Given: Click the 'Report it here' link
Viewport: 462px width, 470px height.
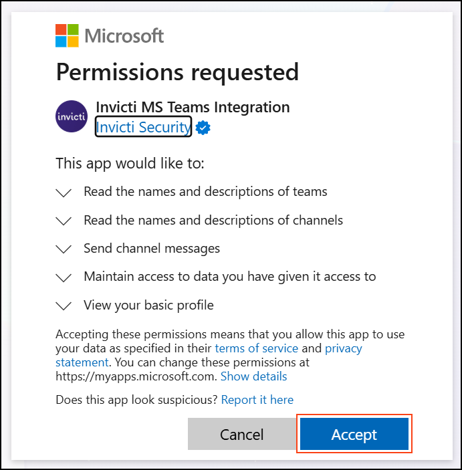Looking at the screenshot, I should (257, 400).
